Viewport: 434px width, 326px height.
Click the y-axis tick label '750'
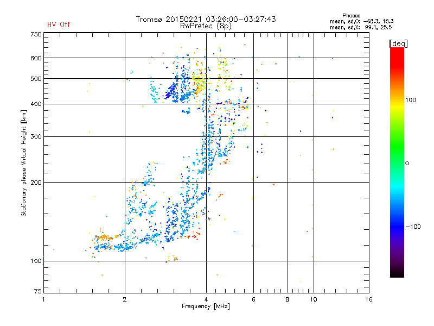point(36,34)
